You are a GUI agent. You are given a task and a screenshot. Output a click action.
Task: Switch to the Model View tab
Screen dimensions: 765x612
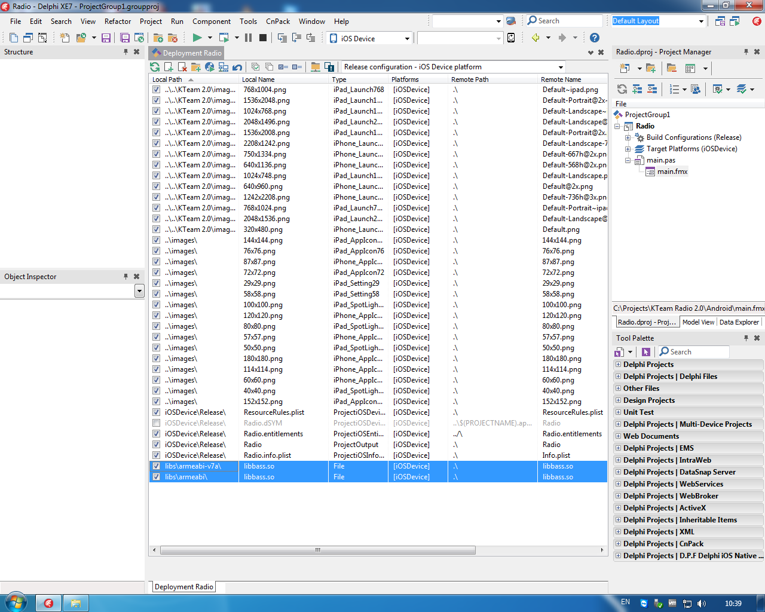(698, 322)
